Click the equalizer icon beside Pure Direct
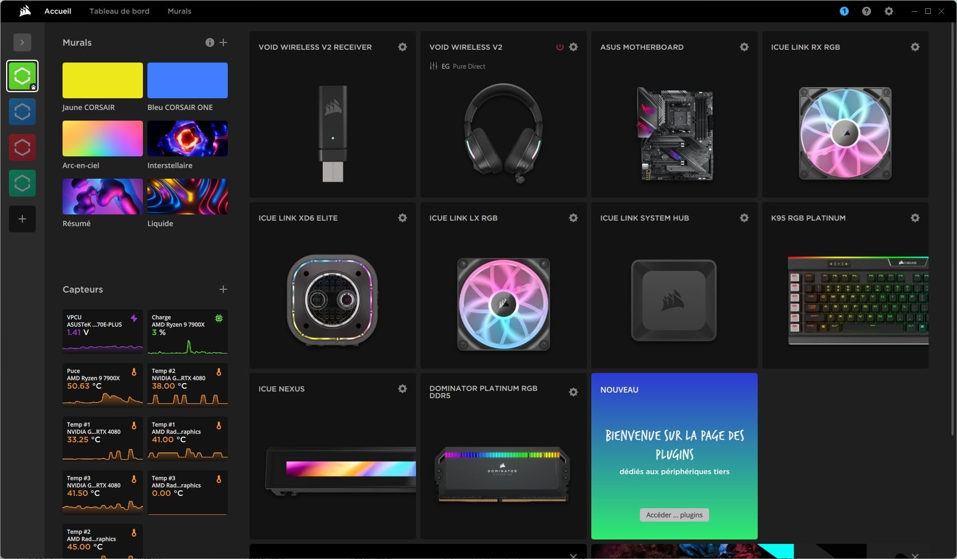Image resolution: width=957 pixels, height=559 pixels. point(433,66)
